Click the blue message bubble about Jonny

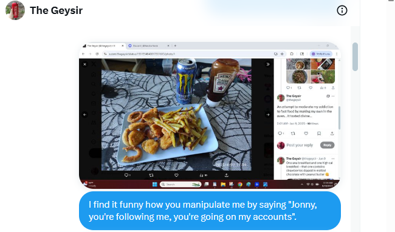pyautogui.click(x=210, y=211)
